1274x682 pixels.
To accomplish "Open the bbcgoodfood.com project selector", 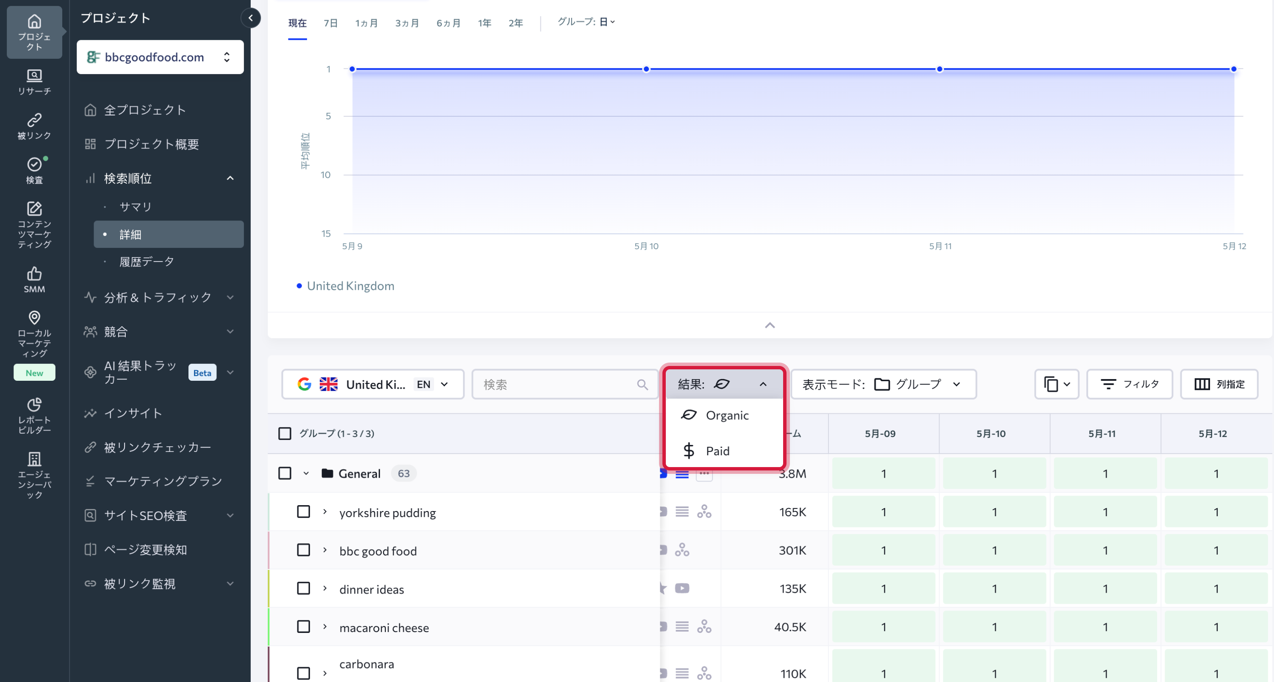I will (160, 58).
